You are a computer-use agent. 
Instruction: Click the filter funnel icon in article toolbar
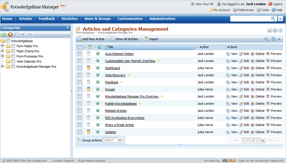[273, 39]
